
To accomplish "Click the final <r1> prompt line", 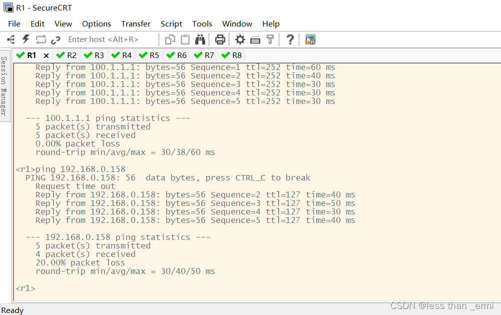I will [26, 288].
